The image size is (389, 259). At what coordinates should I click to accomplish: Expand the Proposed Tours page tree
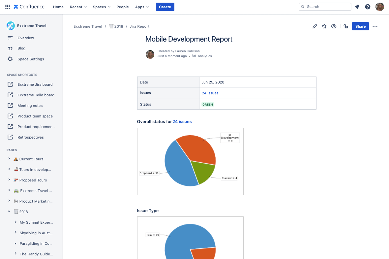pyautogui.click(x=10, y=180)
